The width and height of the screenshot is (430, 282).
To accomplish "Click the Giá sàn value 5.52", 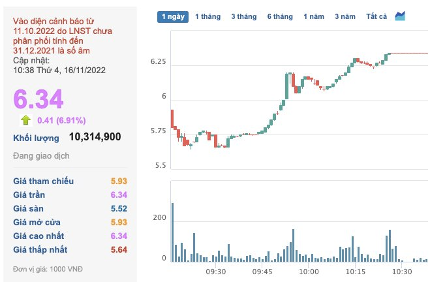I will (x=118, y=208).
